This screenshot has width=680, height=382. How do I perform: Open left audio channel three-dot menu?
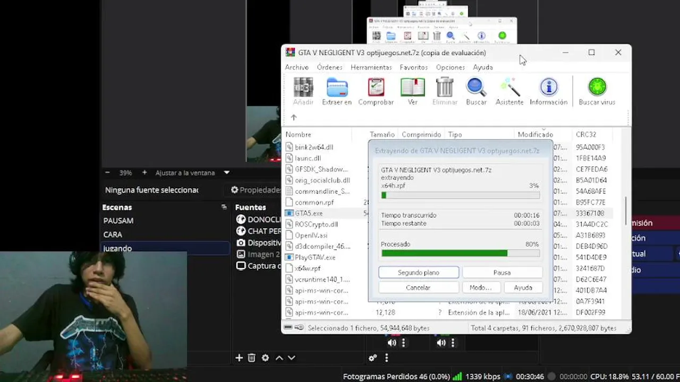coord(403,343)
